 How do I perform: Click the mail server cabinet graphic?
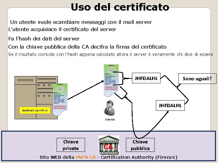pyautogui.click(x=36, y=97)
